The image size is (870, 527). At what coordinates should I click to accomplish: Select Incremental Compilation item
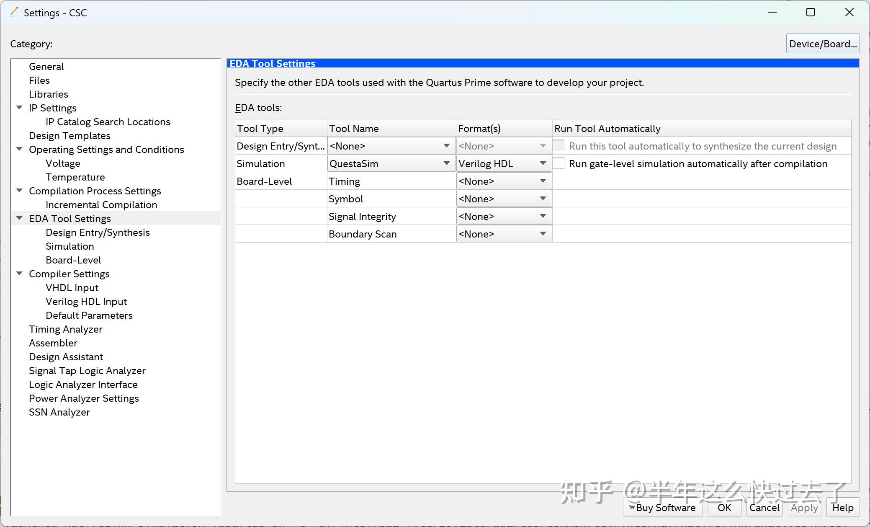[101, 204]
